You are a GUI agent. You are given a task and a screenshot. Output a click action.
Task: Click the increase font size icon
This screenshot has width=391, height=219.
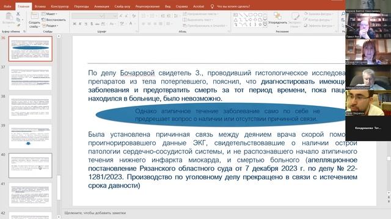tap(121, 16)
